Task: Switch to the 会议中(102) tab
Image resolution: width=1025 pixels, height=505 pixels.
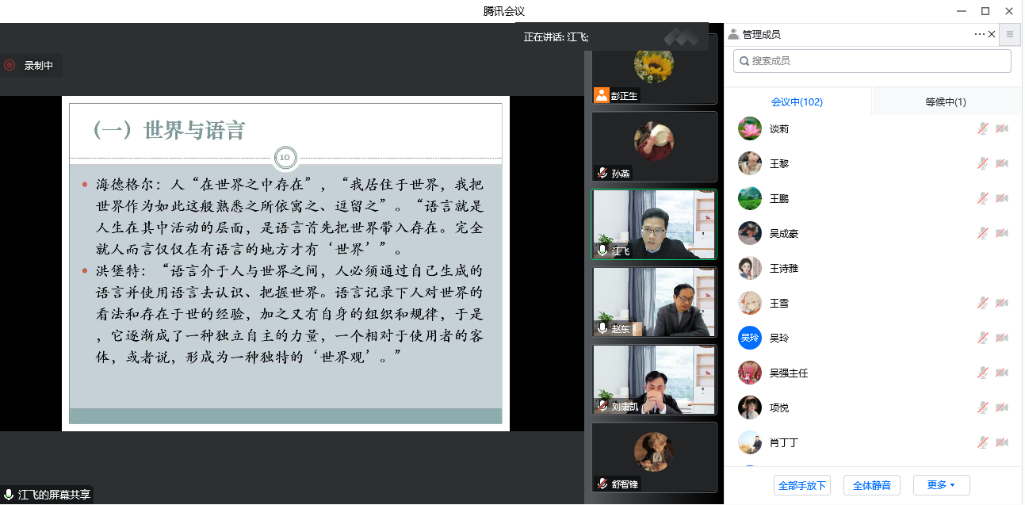Action: [797, 102]
